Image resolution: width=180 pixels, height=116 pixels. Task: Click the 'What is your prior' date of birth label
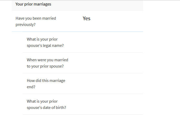42,101
